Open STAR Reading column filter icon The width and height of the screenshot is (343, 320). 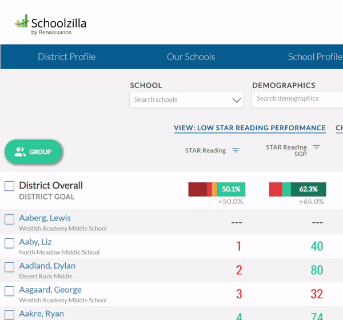click(x=236, y=150)
